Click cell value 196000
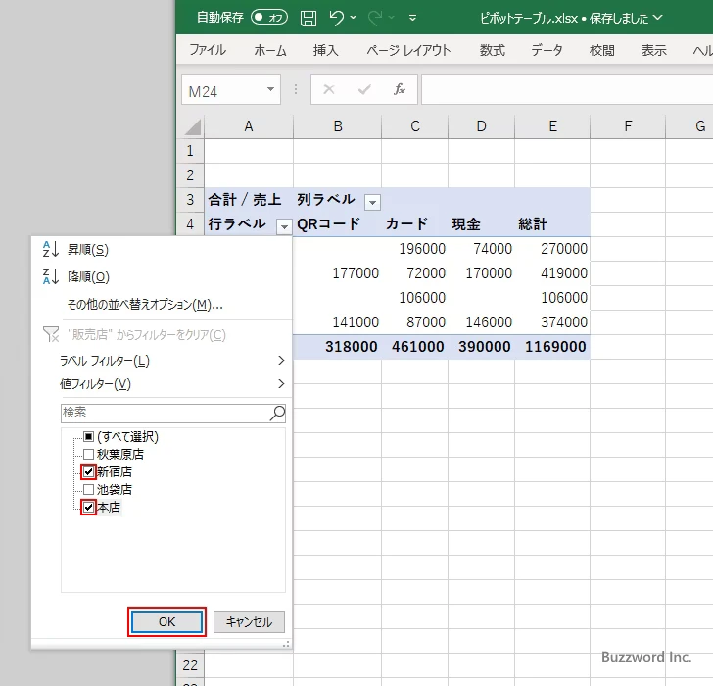The height and width of the screenshot is (686, 713). [414, 249]
